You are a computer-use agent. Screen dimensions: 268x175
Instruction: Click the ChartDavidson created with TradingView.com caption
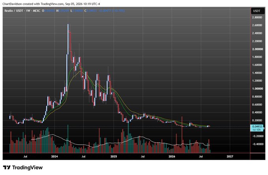[51, 4]
